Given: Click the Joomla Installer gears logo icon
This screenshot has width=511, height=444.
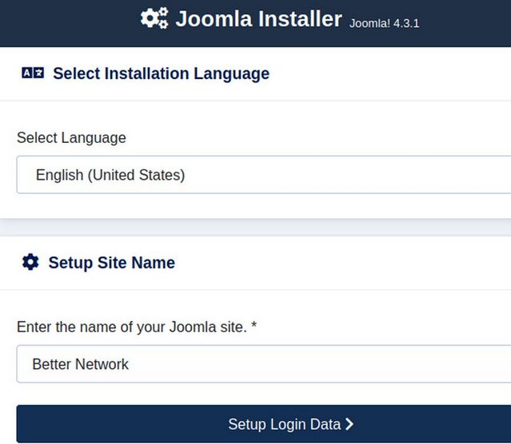Looking at the screenshot, I should (154, 18).
